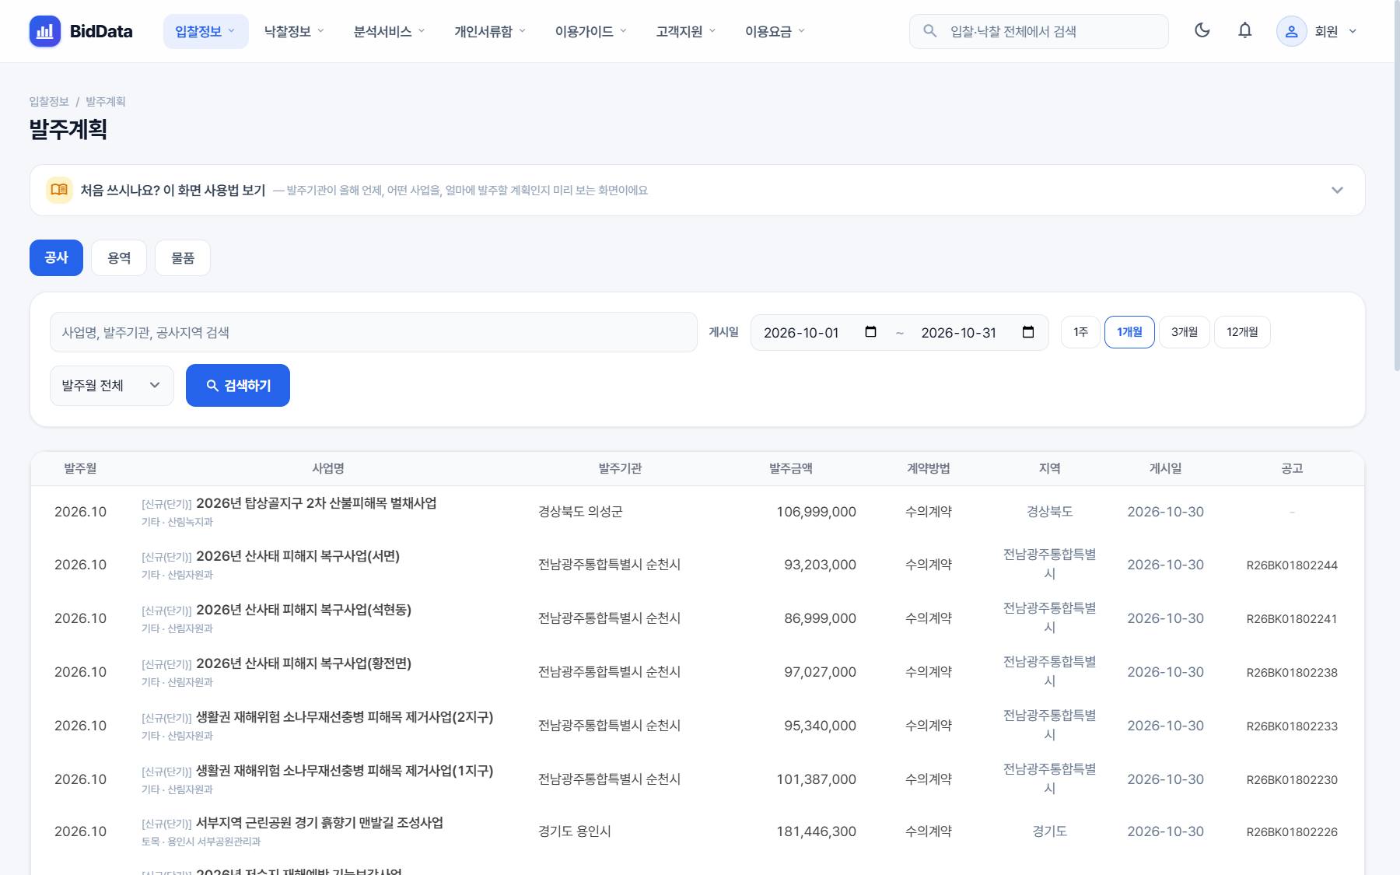Click the 게시일 column header
This screenshot has height=875, width=1400.
pyautogui.click(x=1165, y=468)
